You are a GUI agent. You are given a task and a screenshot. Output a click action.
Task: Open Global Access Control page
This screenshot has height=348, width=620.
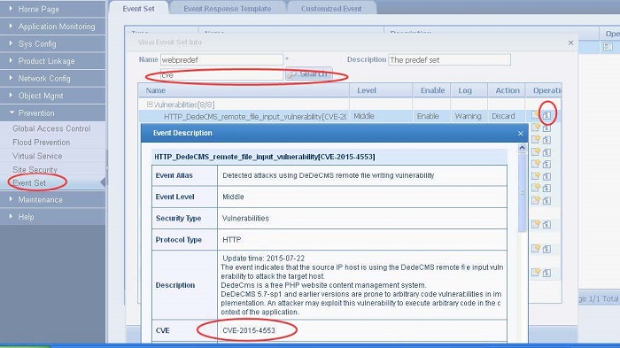pos(51,128)
